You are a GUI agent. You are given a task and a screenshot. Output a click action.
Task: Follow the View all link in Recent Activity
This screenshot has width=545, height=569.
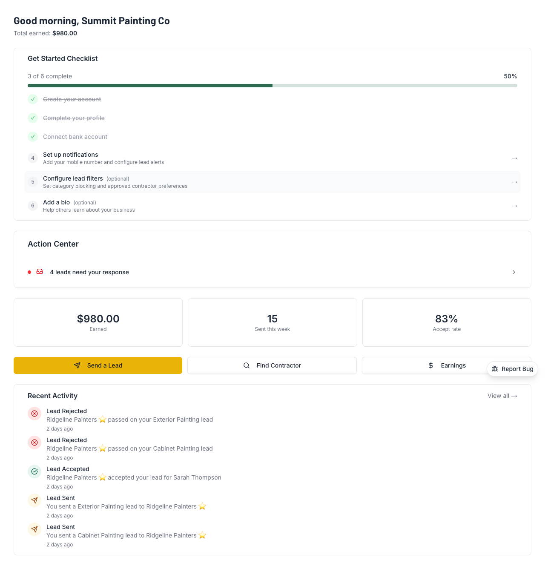click(502, 396)
